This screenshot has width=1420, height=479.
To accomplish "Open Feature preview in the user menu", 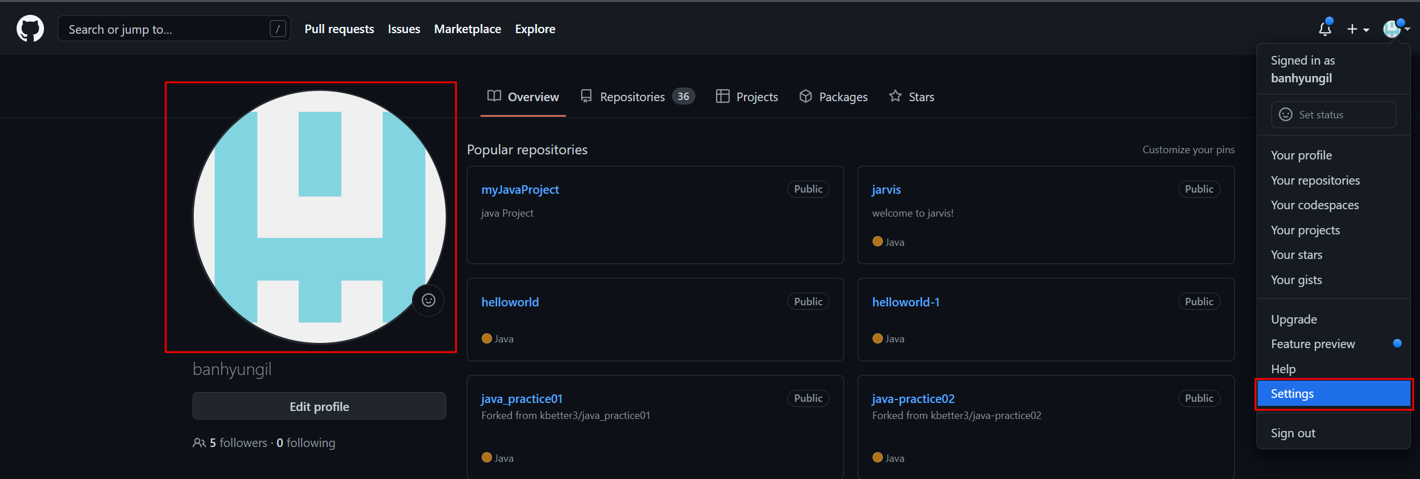I will [1333, 344].
